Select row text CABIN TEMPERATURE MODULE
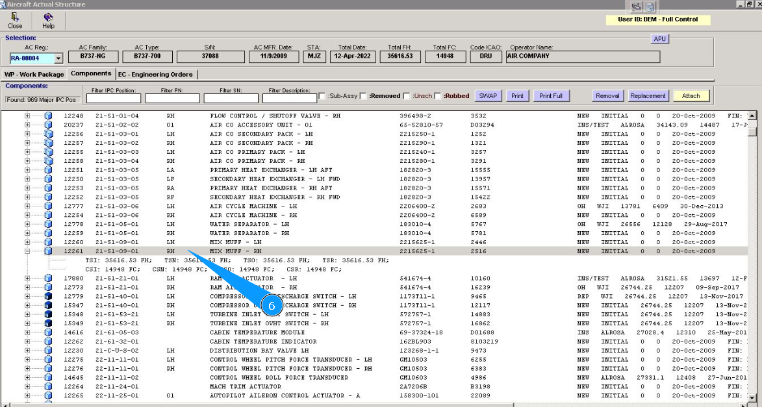Screen dimensions: 762x411 [x=257, y=333]
